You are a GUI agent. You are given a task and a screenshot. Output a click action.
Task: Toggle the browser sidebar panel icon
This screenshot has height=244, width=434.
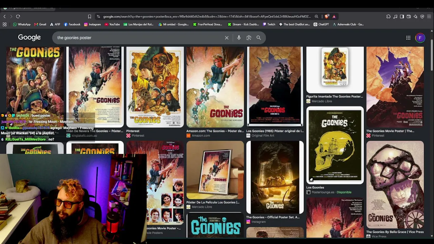402,16
